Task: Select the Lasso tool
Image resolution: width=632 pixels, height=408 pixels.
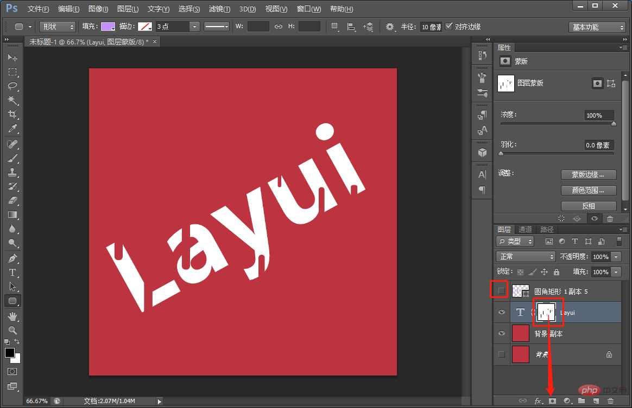Action: pos(12,86)
